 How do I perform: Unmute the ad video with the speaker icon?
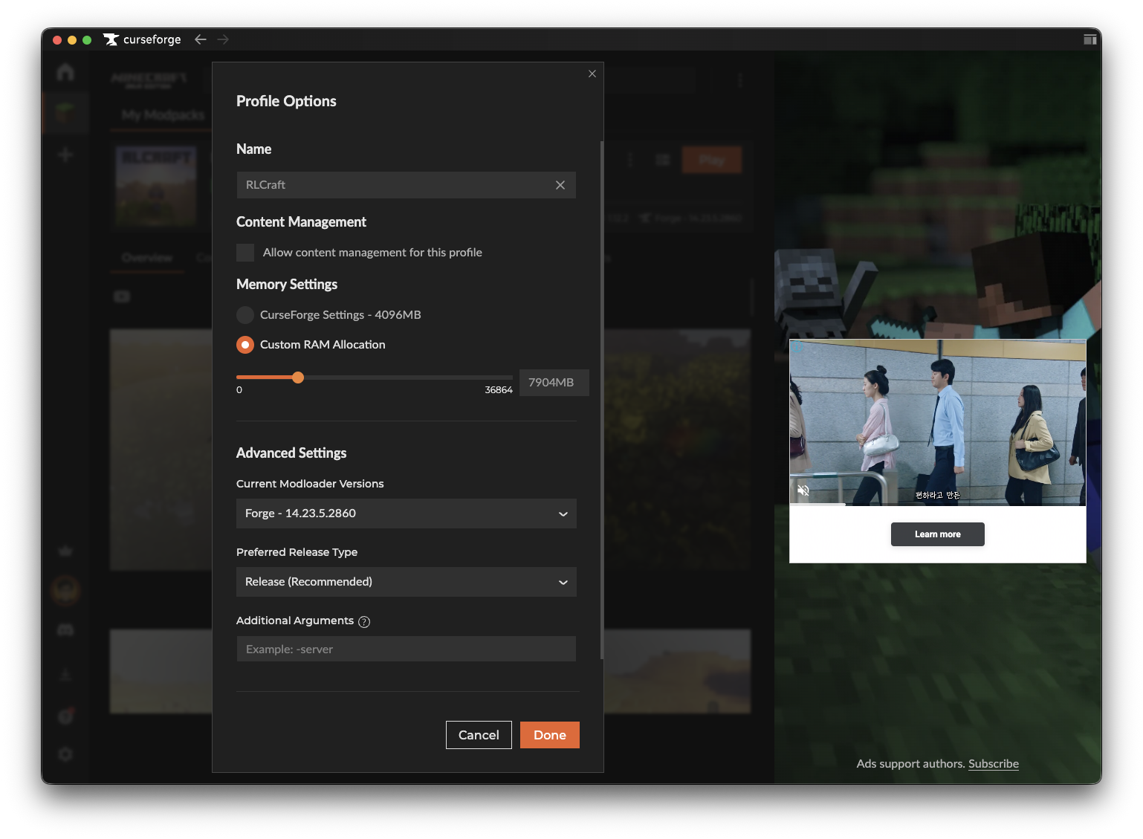coord(803,490)
